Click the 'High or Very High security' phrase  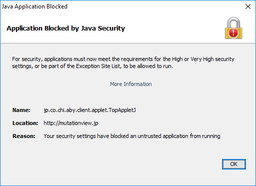pos(203,59)
